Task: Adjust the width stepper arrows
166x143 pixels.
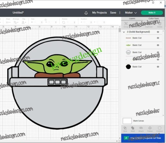Action: (42, 22)
